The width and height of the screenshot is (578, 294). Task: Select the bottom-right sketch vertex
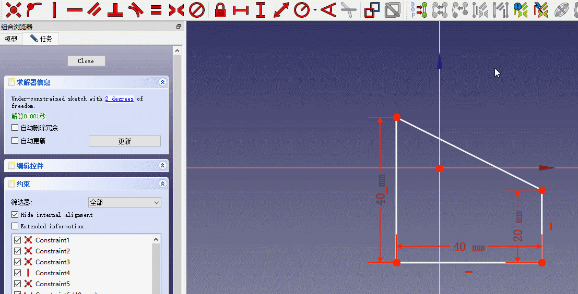pos(541,262)
